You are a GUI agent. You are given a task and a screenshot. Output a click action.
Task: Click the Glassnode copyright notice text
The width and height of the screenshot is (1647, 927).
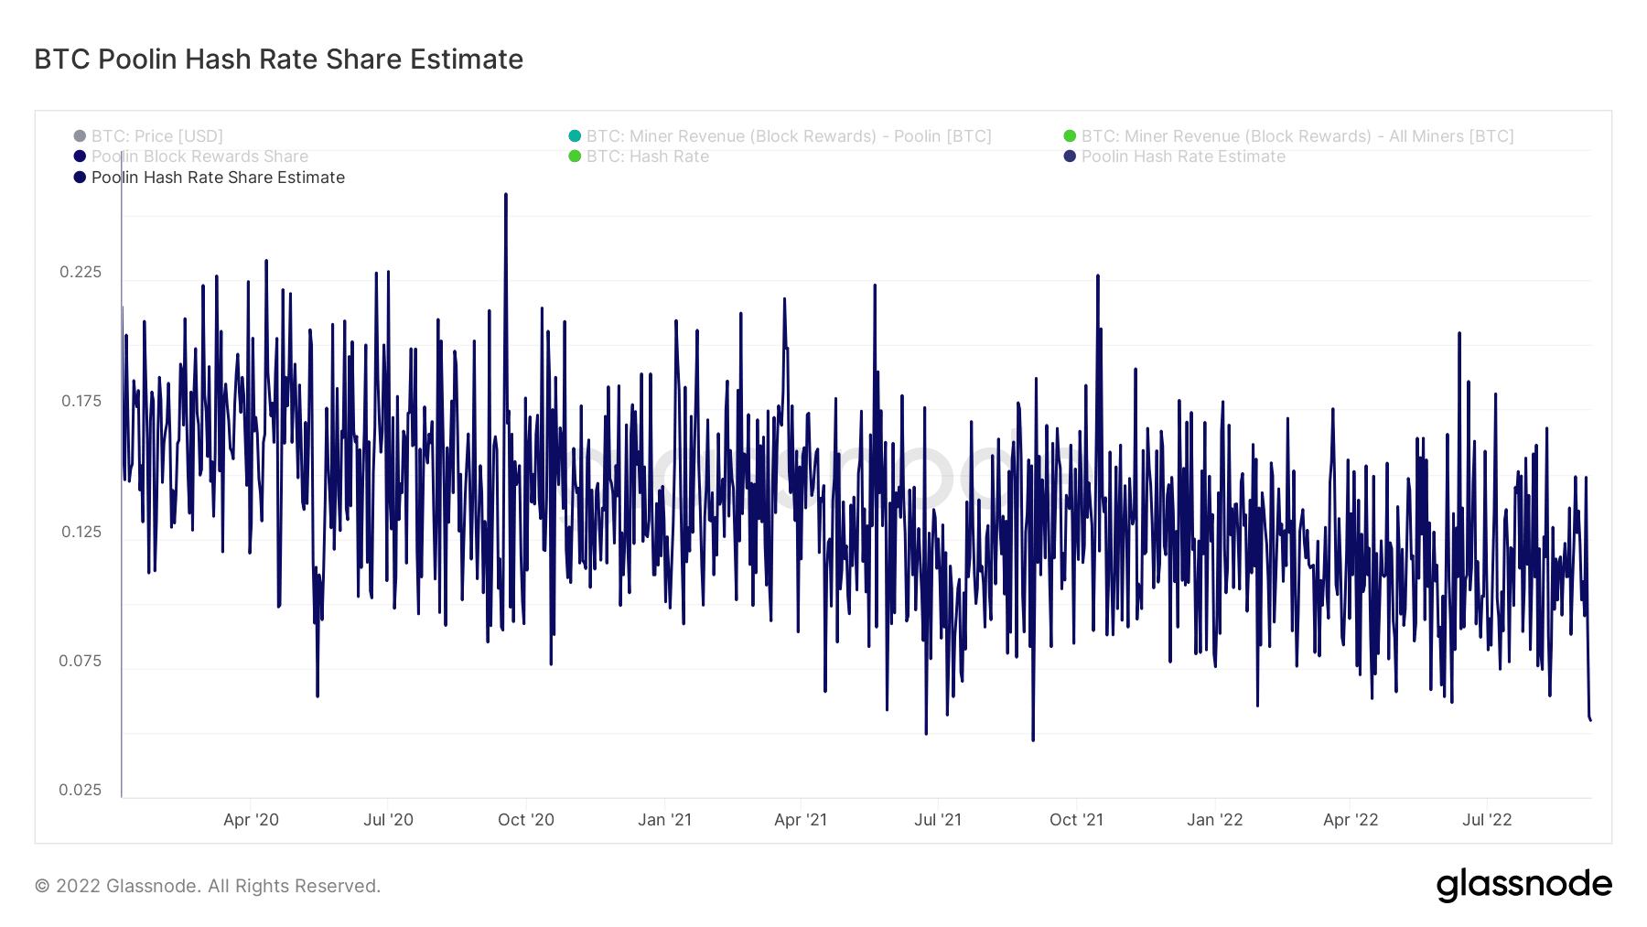[208, 886]
